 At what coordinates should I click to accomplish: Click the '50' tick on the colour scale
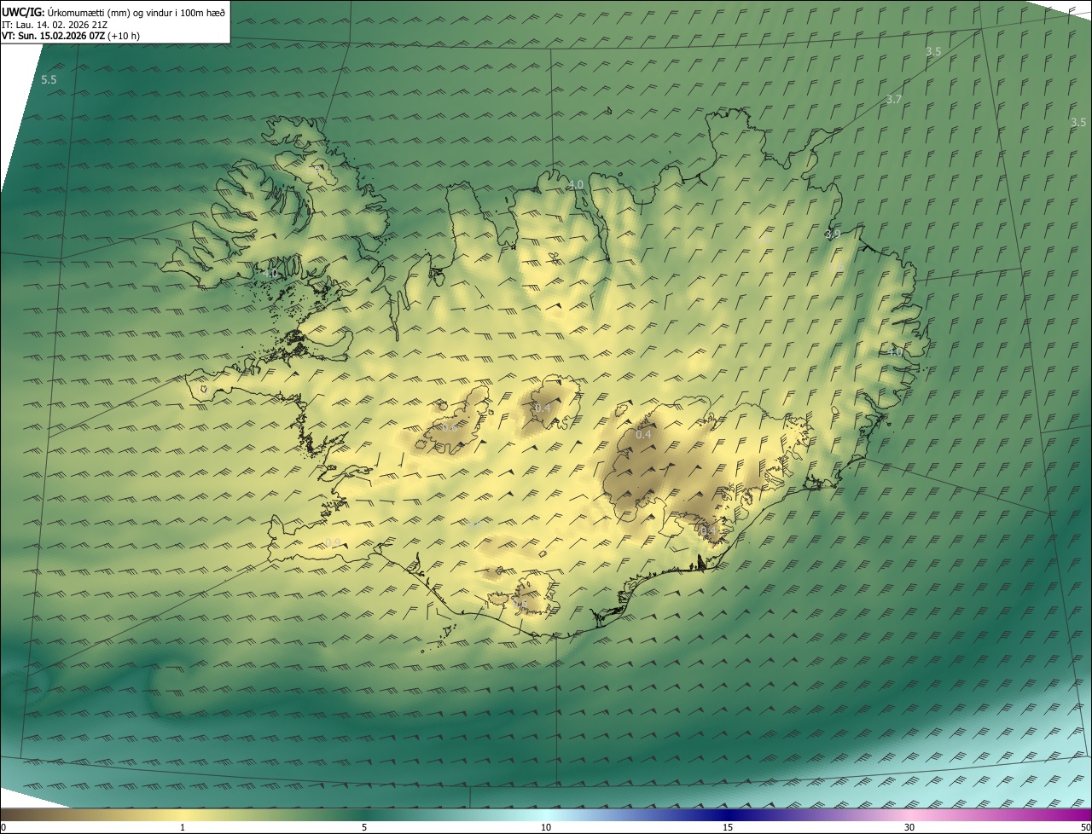click(1085, 827)
